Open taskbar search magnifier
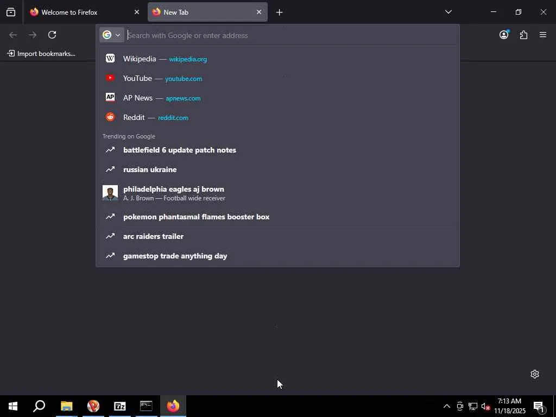Image resolution: width=556 pixels, height=417 pixels. tap(39, 406)
